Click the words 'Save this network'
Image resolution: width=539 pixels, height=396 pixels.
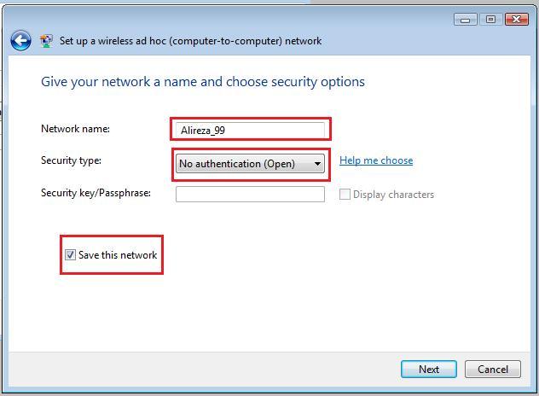(118, 255)
